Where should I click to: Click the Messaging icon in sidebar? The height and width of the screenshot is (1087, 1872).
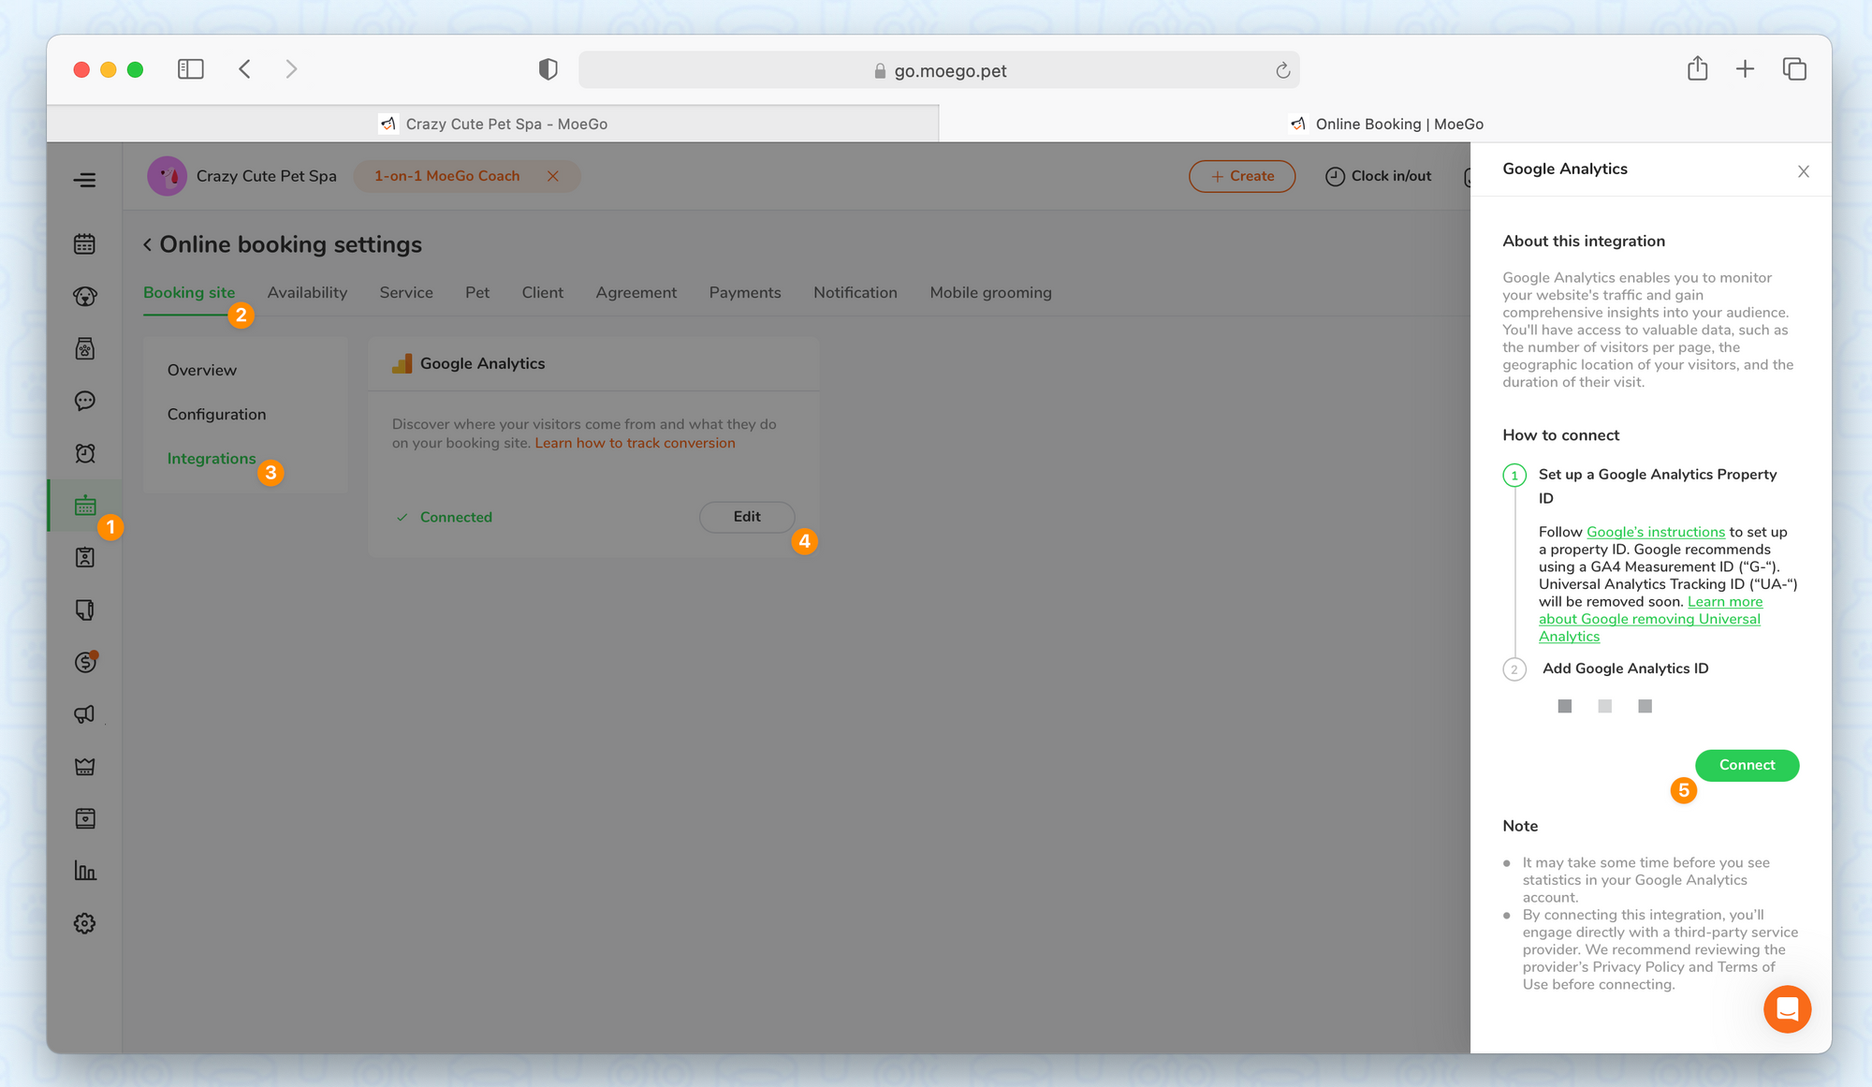(85, 401)
